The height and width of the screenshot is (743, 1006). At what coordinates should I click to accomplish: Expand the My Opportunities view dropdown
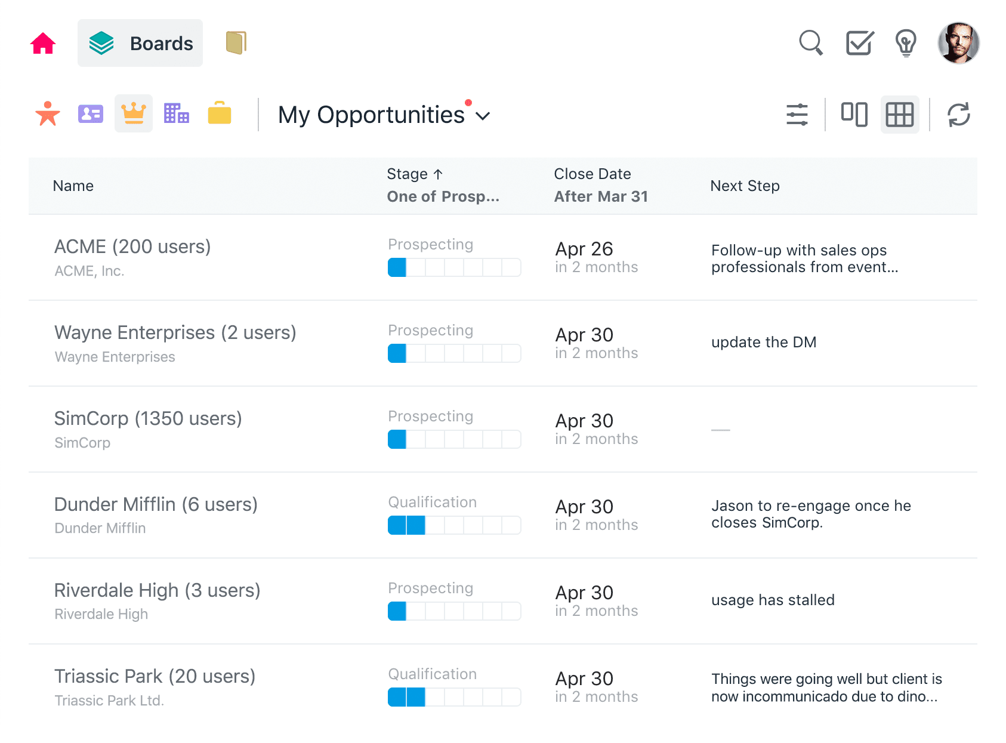(384, 115)
